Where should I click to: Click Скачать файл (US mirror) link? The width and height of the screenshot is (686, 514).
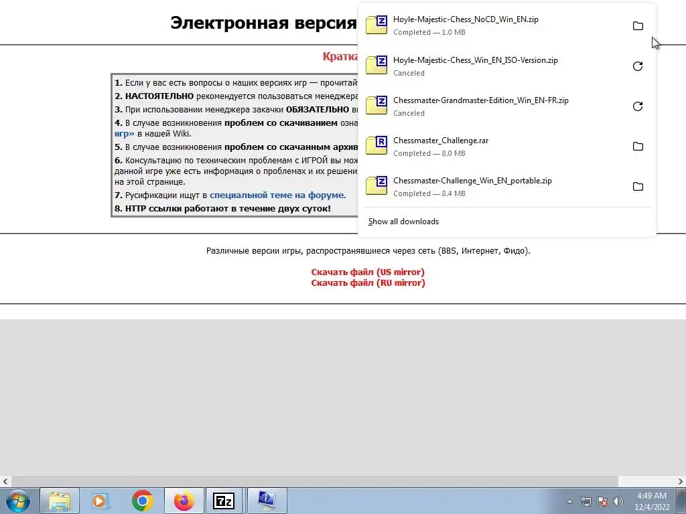368,272
